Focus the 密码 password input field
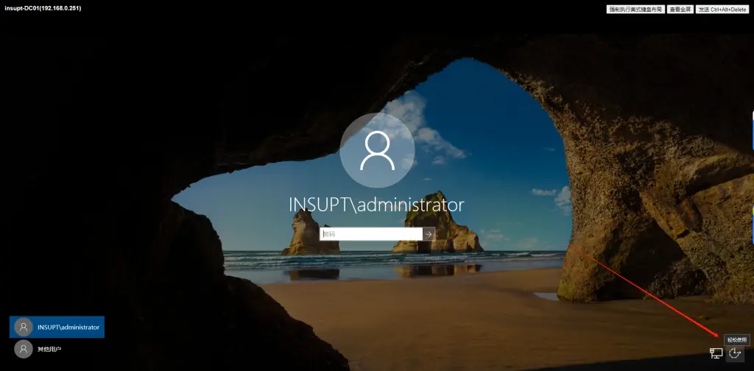 [370, 233]
